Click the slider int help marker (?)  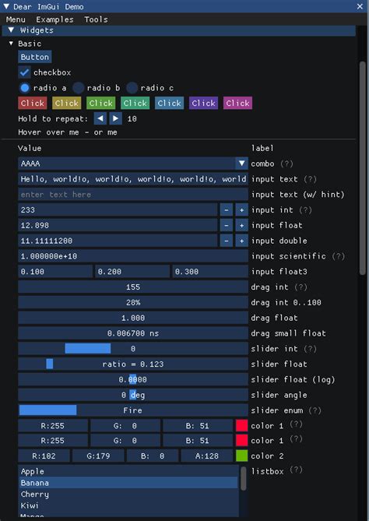coord(310,349)
